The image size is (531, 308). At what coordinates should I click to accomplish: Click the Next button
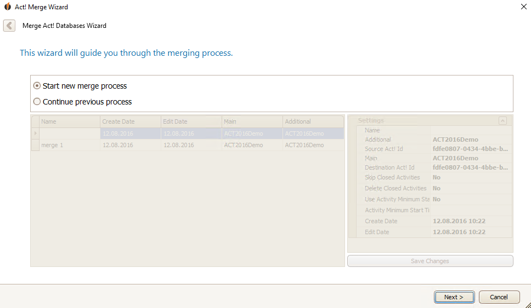coord(454,297)
